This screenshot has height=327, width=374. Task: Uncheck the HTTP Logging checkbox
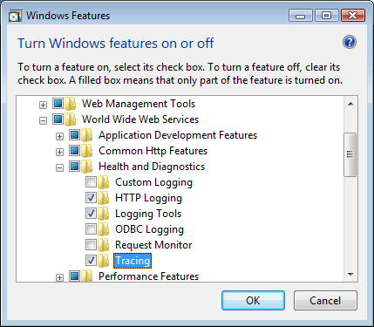[91, 198]
